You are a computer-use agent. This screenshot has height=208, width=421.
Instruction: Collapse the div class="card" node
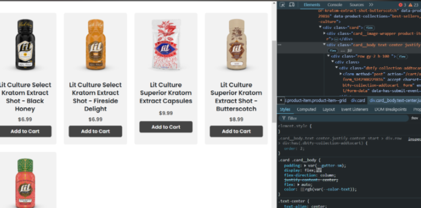(320, 28)
